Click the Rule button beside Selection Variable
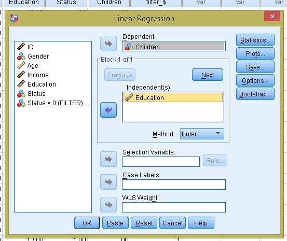This screenshot has width=287, height=241. point(215,160)
